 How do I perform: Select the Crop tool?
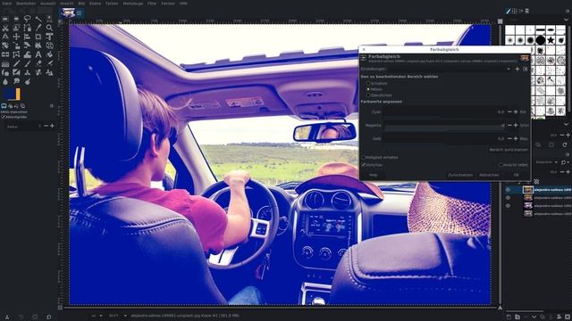38,37
